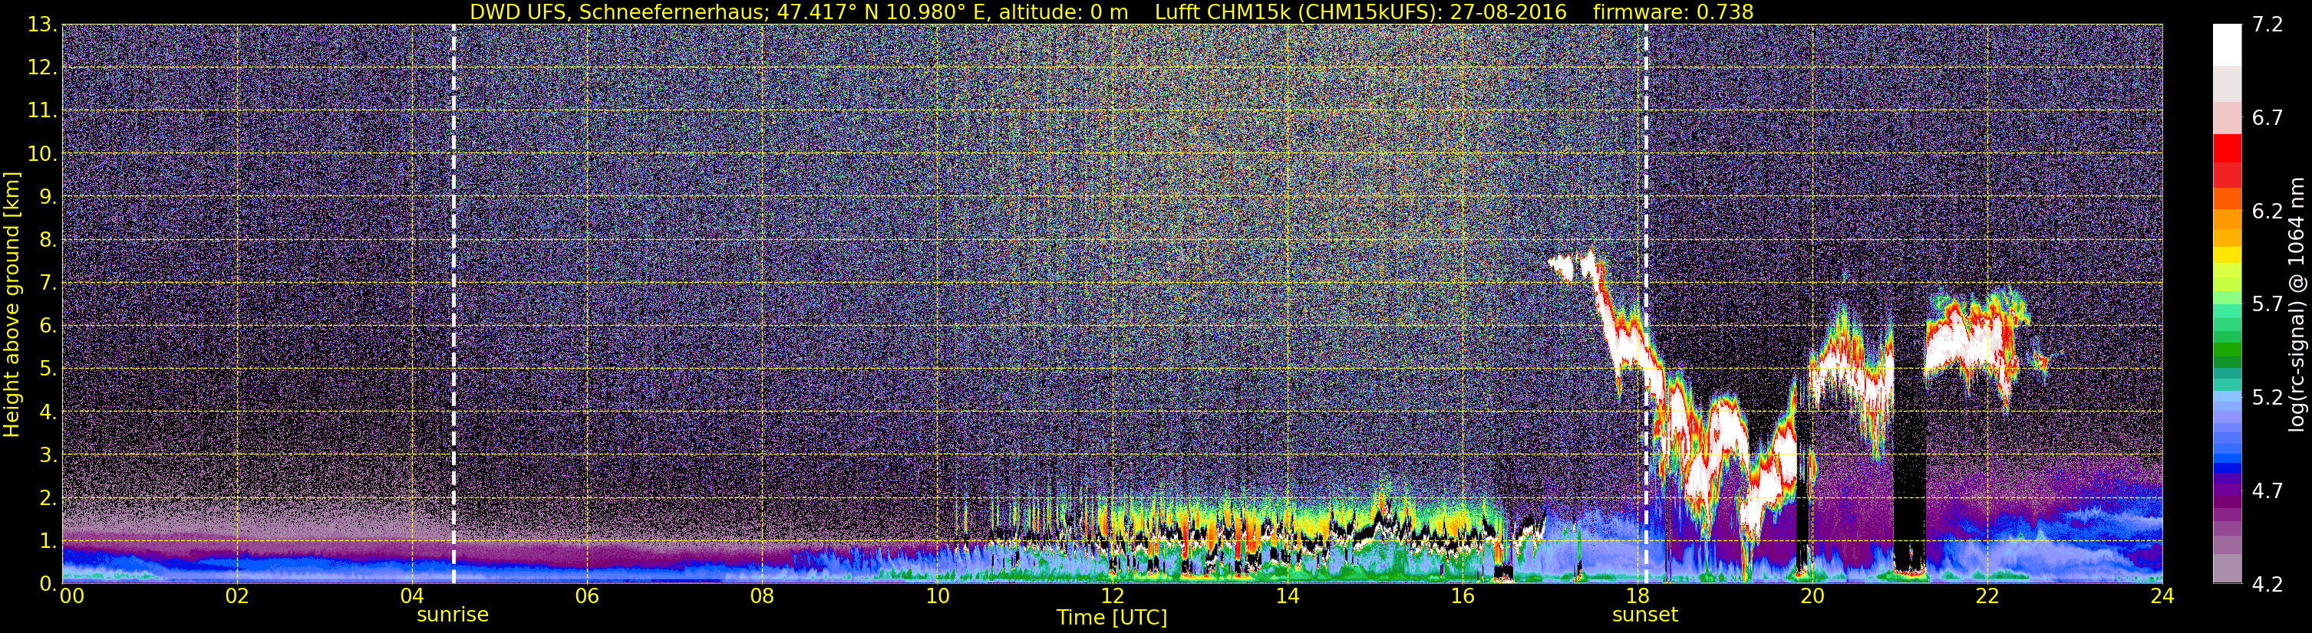Viewport: 2312px width, 633px height.
Task: Click the y-axis tick label 12
Action: coord(42,68)
